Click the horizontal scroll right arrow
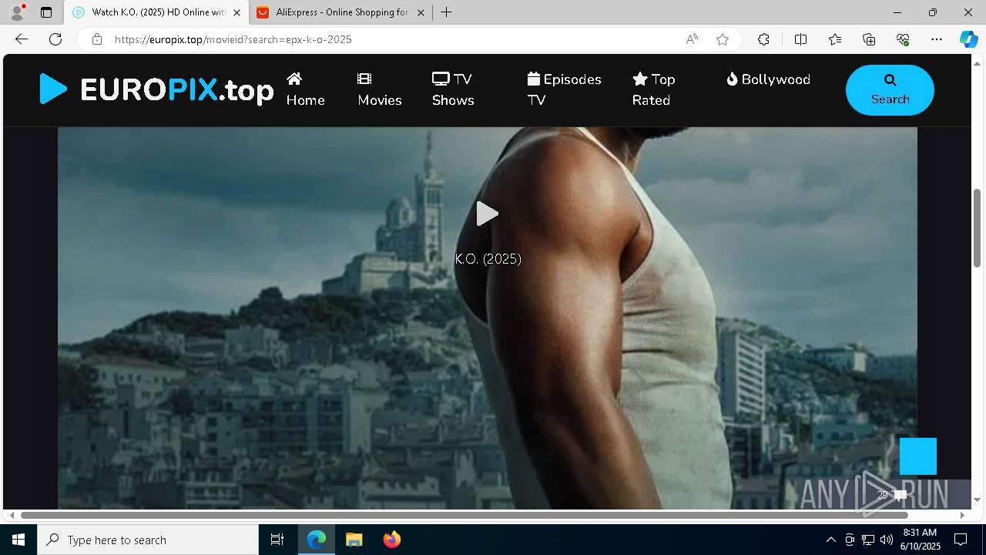This screenshot has width=986, height=555. coord(962,515)
